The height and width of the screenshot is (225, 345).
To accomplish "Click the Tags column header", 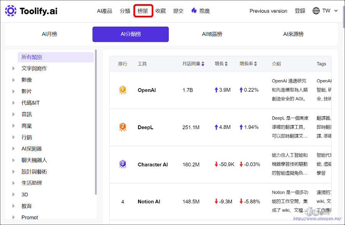I will 321,64.
